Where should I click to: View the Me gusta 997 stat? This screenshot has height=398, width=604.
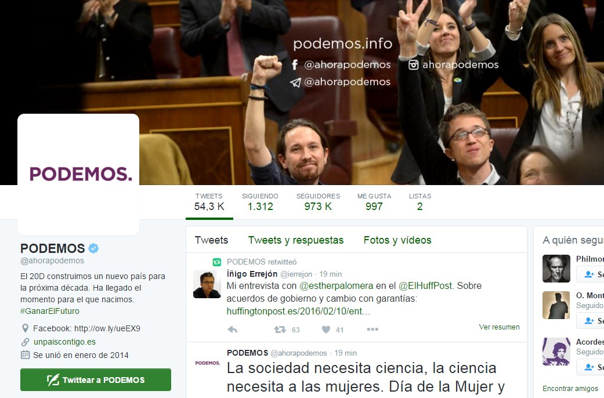click(374, 202)
